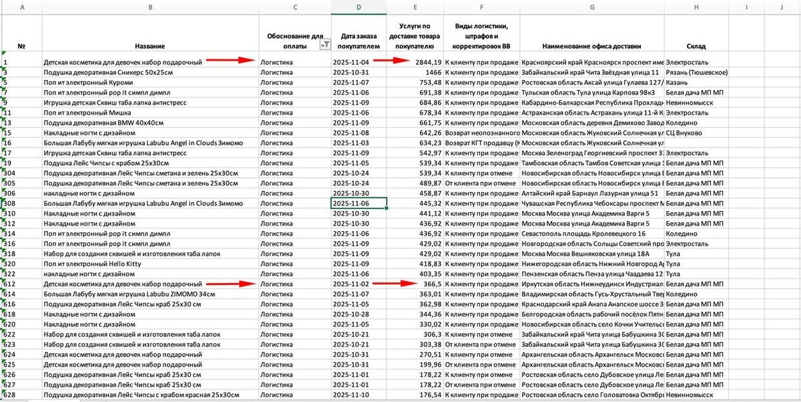Click Поп ит электронный Hello Kitty cell
The image size is (801, 402).
tap(150, 263)
